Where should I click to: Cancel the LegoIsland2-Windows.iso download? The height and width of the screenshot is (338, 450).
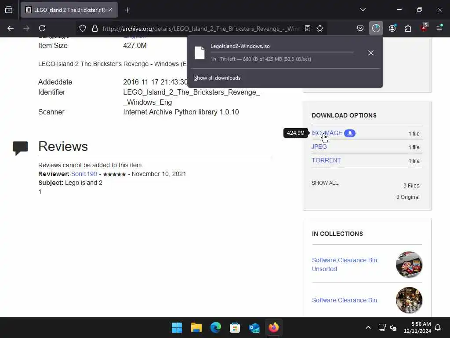click(370, 53)
